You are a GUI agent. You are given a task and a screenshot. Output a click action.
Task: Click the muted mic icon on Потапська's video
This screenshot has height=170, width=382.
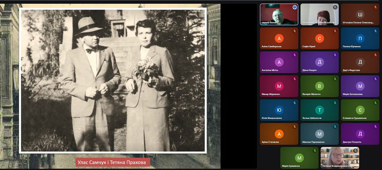(x=335, y=7)
